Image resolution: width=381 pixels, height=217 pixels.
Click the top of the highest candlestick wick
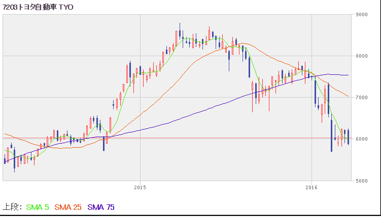[x=180, y=23]
